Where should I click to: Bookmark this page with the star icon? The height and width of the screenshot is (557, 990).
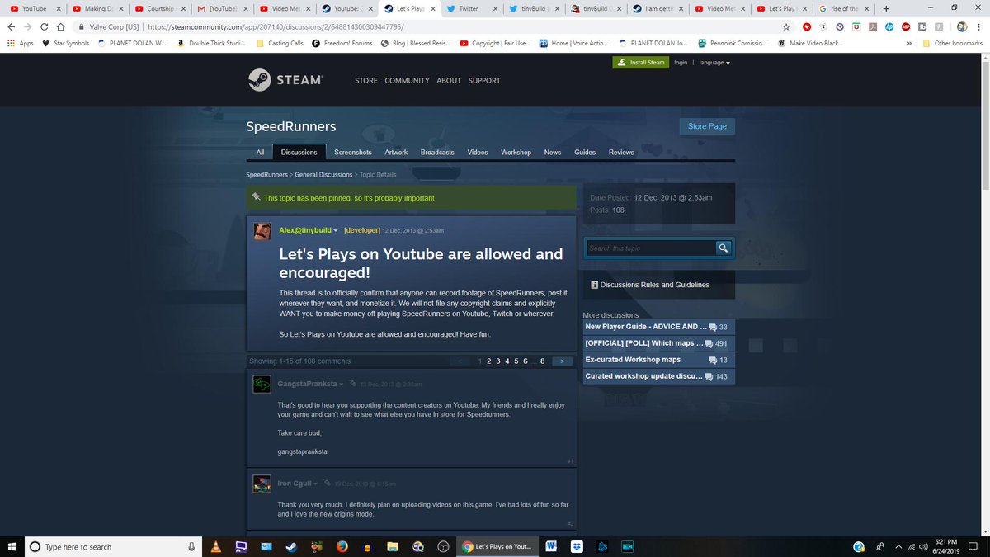pos(786,26)
